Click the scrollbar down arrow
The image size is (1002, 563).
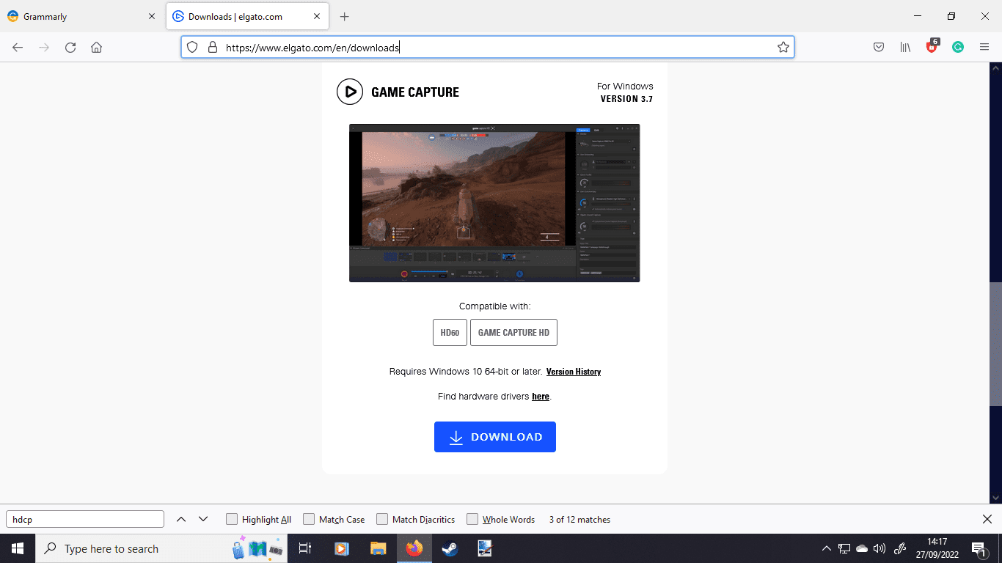[995, 497]
